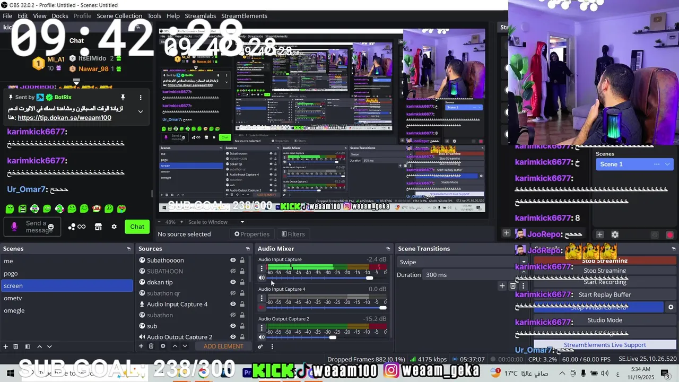Screen dimensions: 679x382
Task: Hide the sub source
Action: coord(232,326)
